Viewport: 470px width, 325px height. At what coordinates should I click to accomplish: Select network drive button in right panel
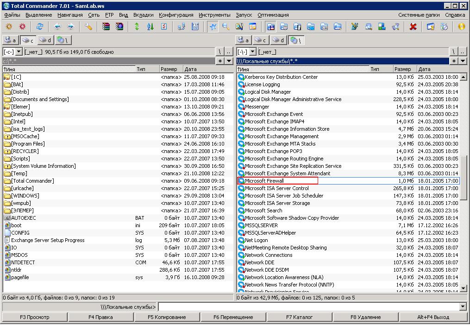coord(296,40)
